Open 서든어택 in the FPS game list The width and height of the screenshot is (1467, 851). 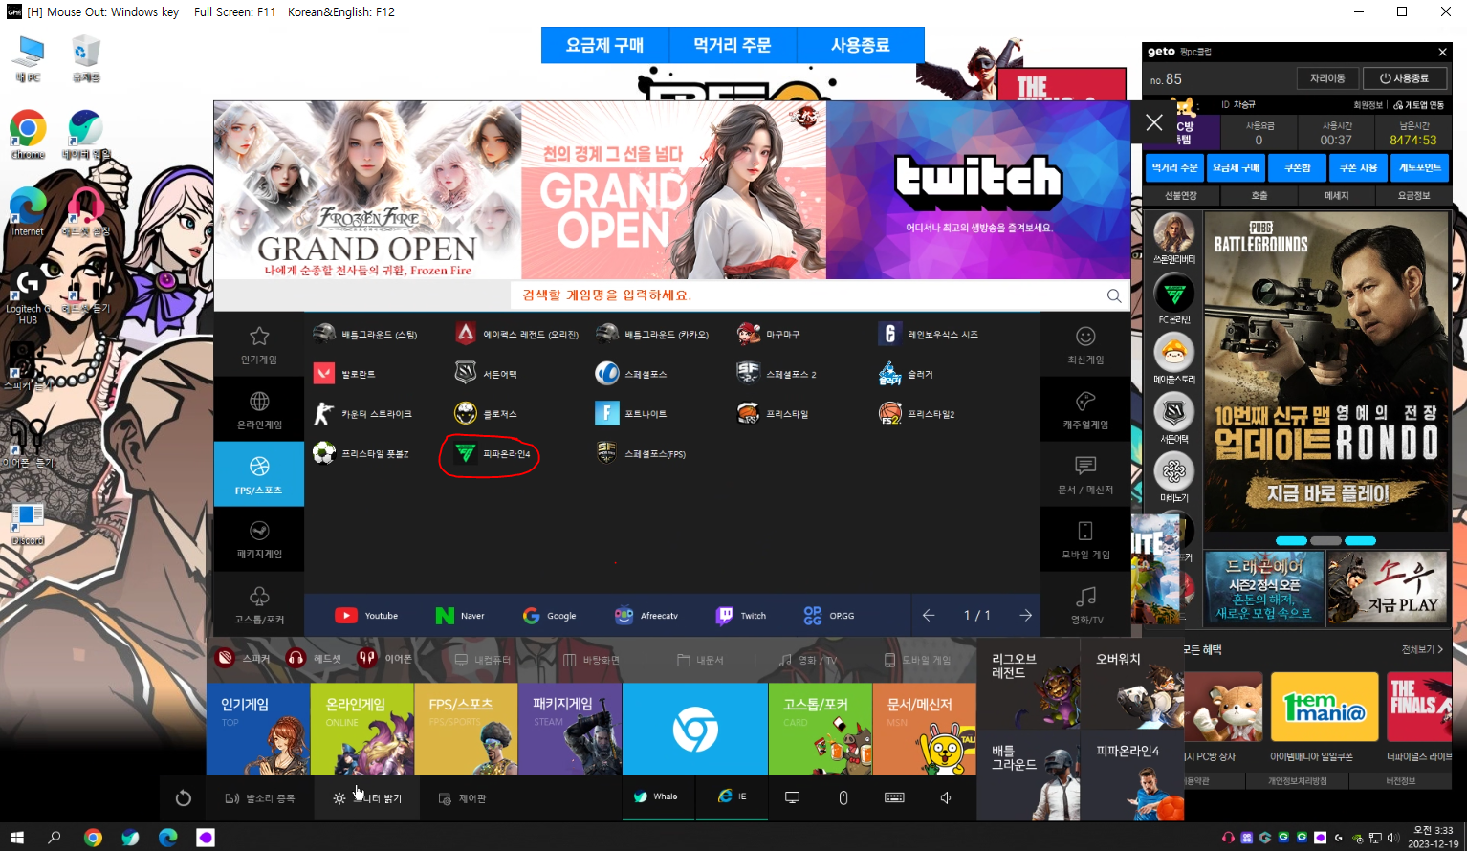pyautogui.click(x=486, y=374)
